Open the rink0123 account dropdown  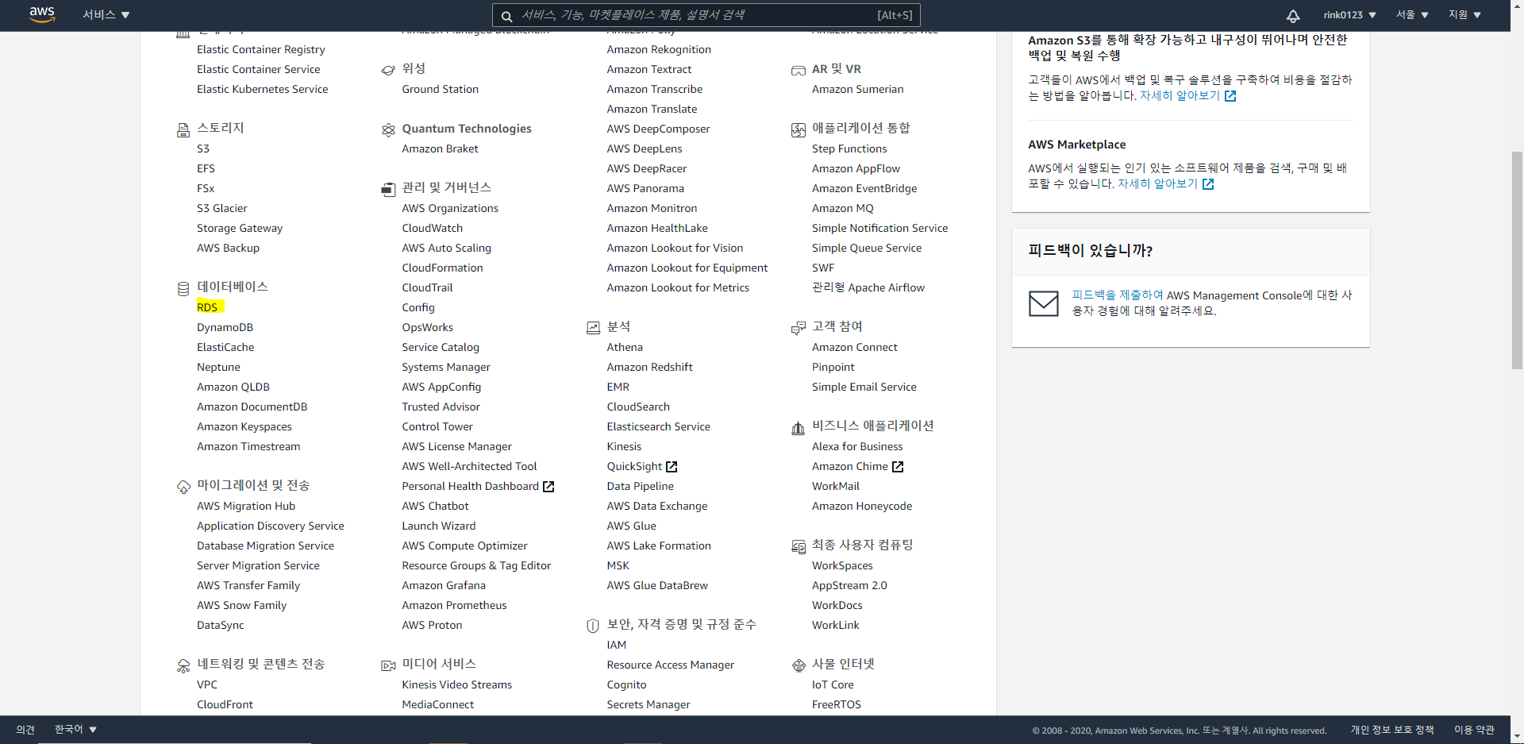point(1349,15)
